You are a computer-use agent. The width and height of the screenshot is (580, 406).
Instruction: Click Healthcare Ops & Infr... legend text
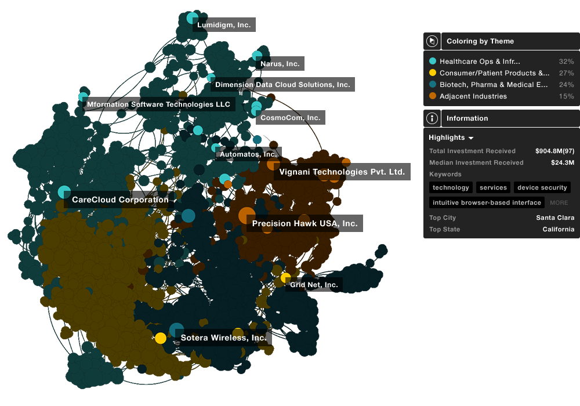[480, 61]
